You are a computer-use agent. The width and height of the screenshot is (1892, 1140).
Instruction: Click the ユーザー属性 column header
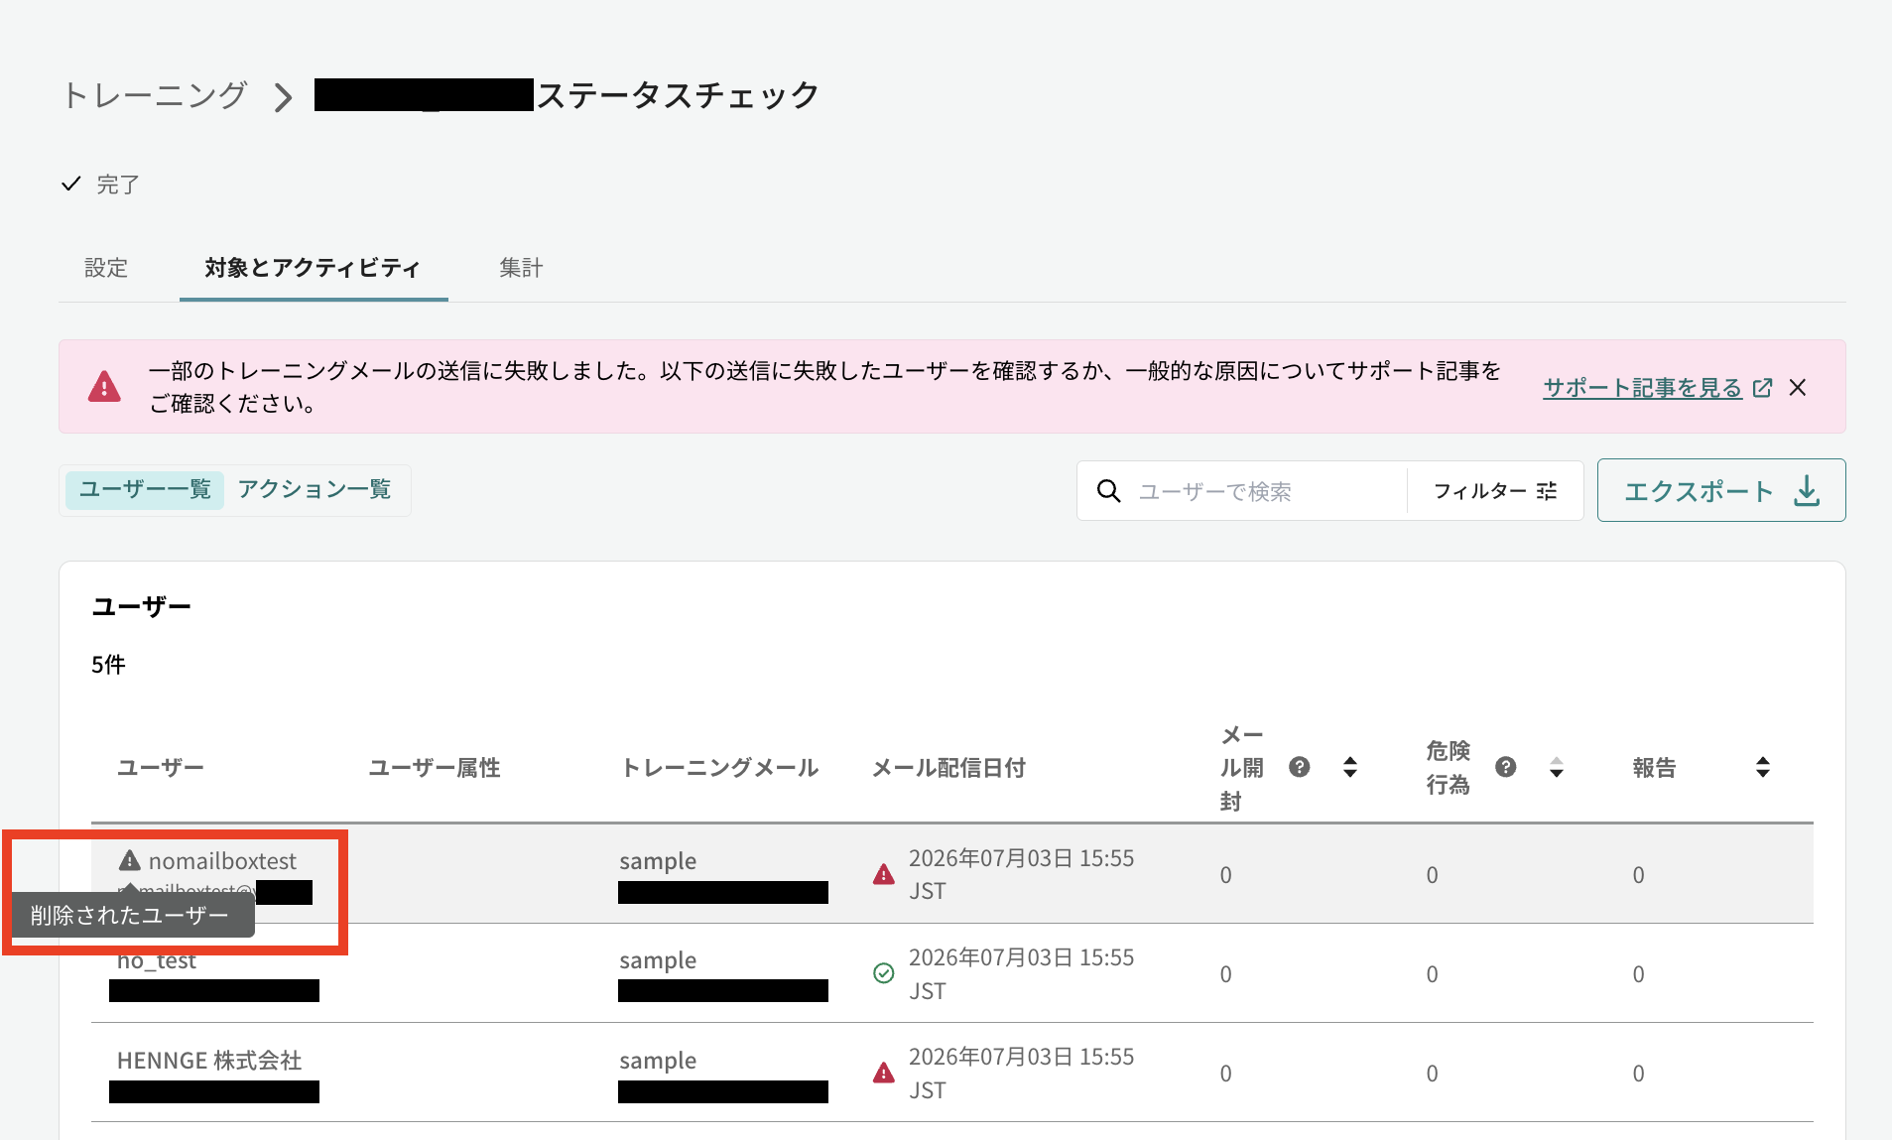coord(435,767)
